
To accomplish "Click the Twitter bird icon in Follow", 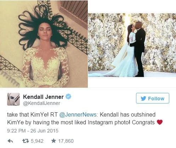I will click(x=143, y=98).
